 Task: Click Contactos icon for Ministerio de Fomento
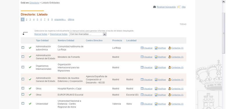point(170,57)
